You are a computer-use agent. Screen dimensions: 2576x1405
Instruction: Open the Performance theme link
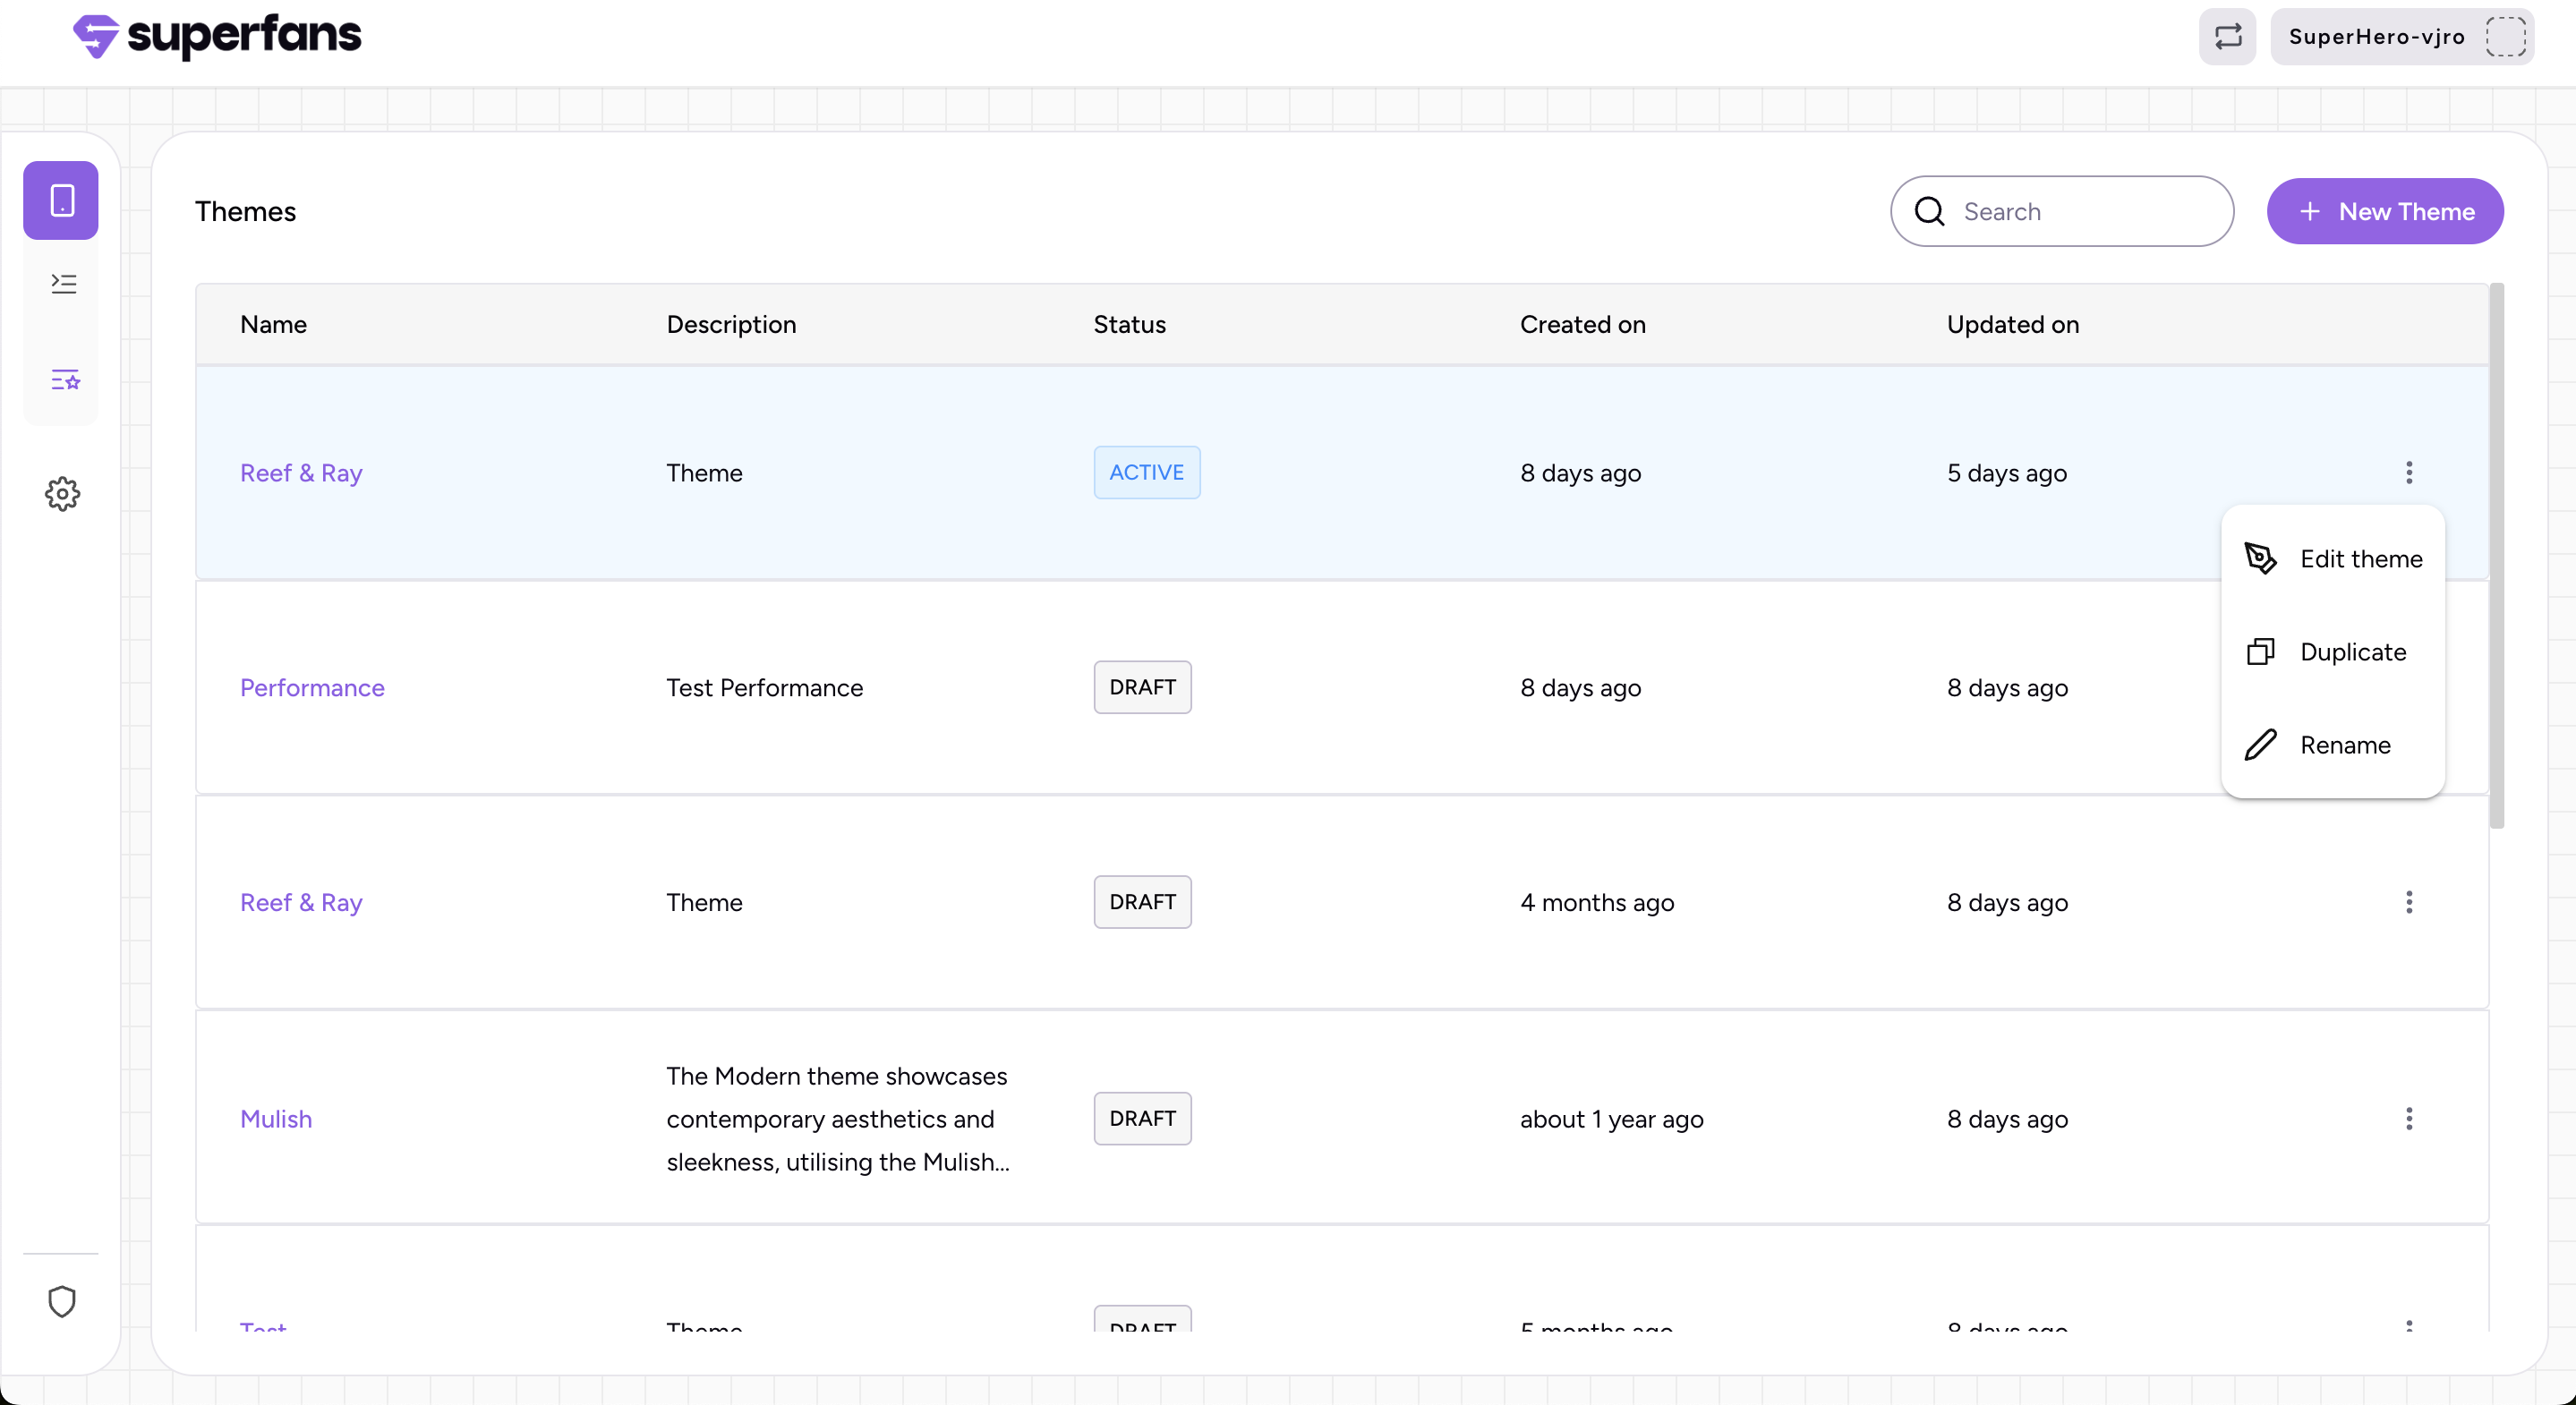point(312,687)
